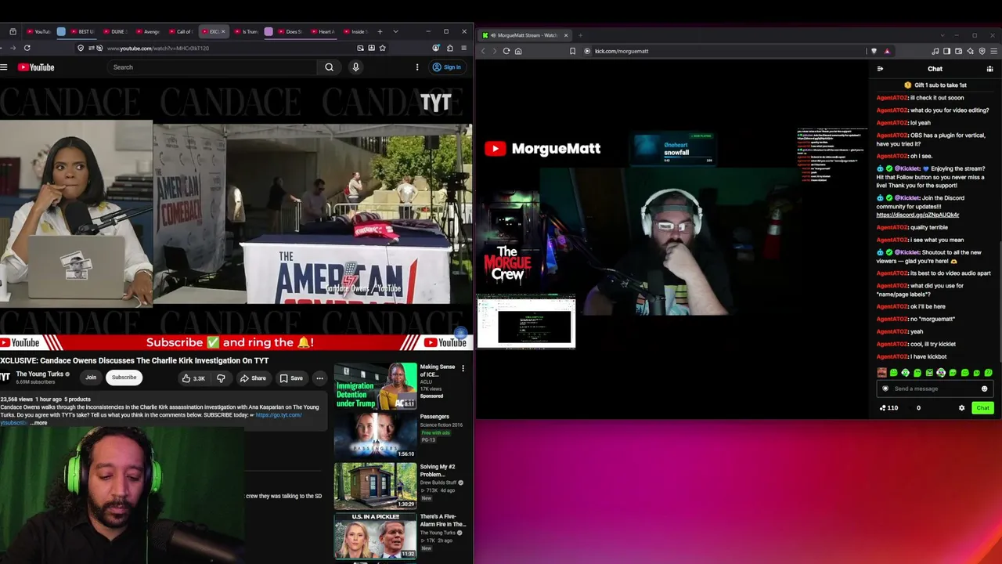1002x564 pixels.
Task: Open Firefox account icon in toolbar
Action: tap(436, 48)
